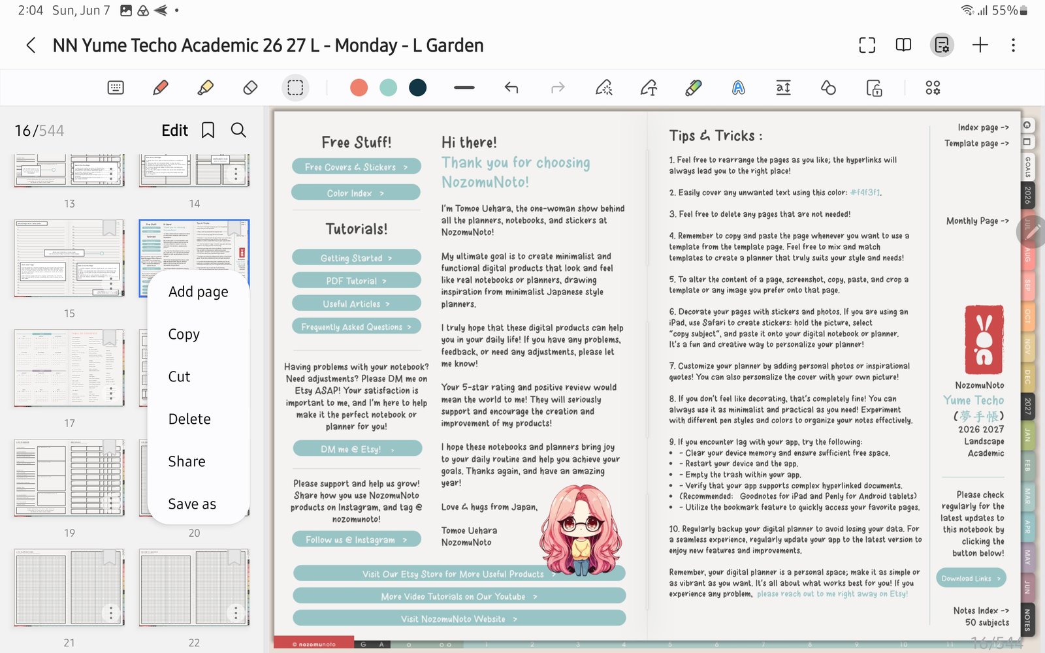The width and height of the screenshot is (1045, 653).
Task: Select the Pen tool
Action: [x=160, y=88]
